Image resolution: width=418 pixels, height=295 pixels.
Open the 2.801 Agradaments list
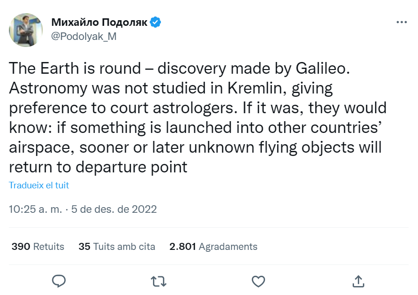click(213, 246)
